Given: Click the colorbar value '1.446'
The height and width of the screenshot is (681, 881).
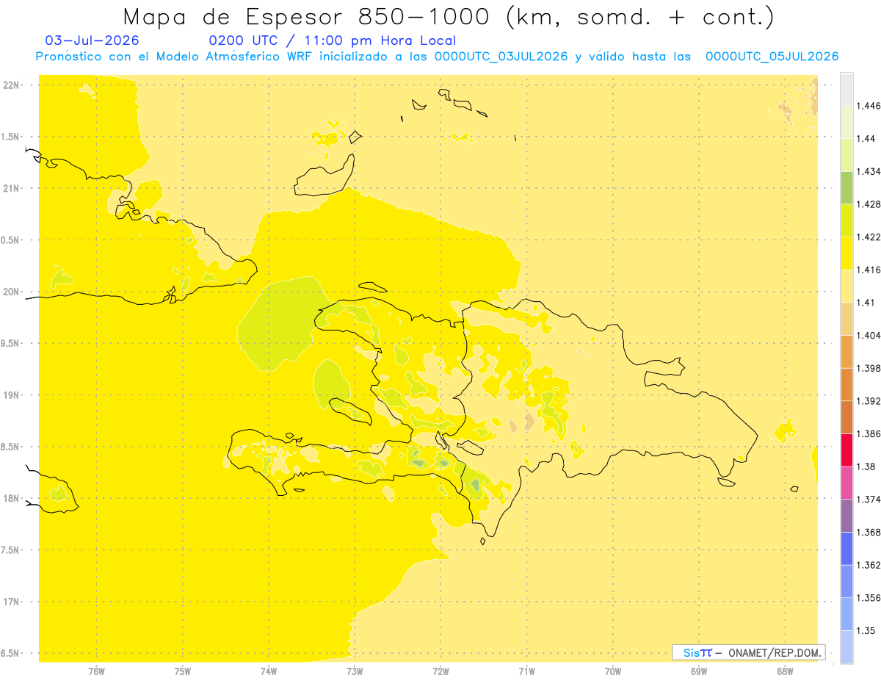Looking at the screenshot, I should click(x=869, y=106).
